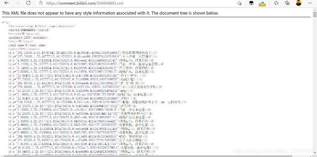Click the d row starting 265.09700

76,83
